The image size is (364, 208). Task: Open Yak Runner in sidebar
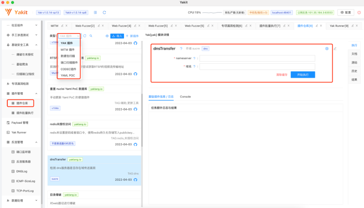click(19, 132)
